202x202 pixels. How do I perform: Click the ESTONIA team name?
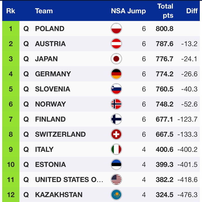click(50, 165)
